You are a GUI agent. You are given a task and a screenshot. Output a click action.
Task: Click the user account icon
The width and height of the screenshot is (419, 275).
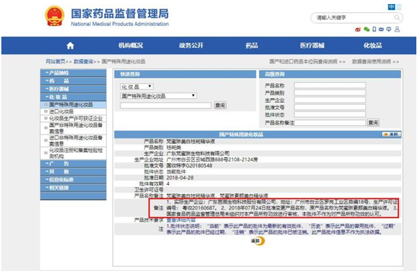pyautogui.click(x=398, y=29)
